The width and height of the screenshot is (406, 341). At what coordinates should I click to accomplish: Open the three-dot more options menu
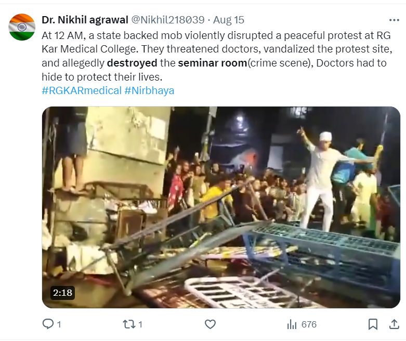tap(394, 20)
